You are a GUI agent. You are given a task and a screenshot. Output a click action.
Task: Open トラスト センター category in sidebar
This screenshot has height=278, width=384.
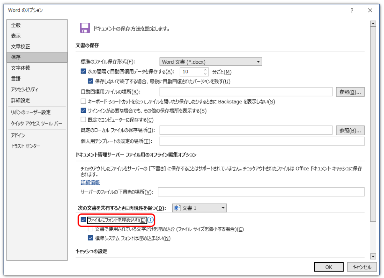point(37,146)
